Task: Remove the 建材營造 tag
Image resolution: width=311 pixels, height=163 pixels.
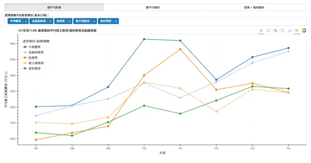Action: coord(116,21)
